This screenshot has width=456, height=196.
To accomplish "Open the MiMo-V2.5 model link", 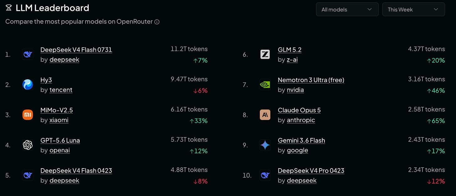I will 57,110.
